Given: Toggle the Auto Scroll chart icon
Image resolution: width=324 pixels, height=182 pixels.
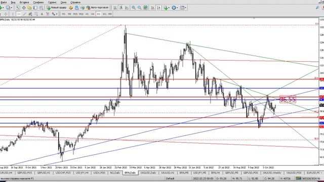Looking at the screenshot, I should coord(152,8).
